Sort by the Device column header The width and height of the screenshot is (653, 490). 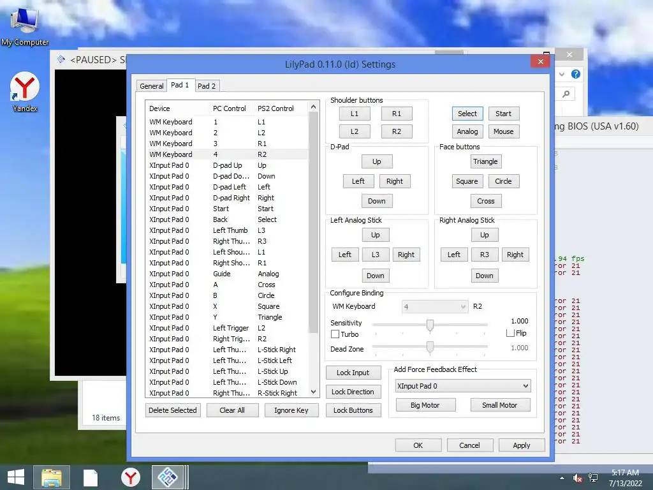tap(177, 108)
